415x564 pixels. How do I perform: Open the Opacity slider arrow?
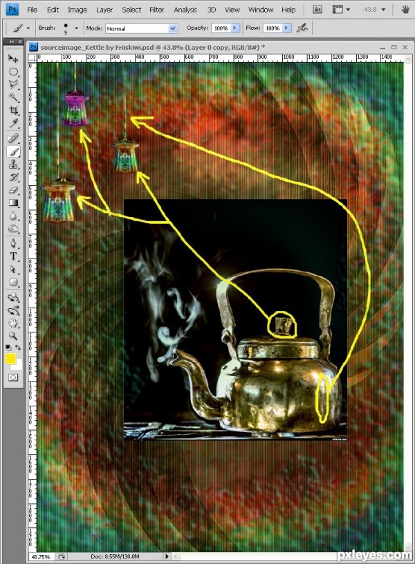(x=235, y=28)
